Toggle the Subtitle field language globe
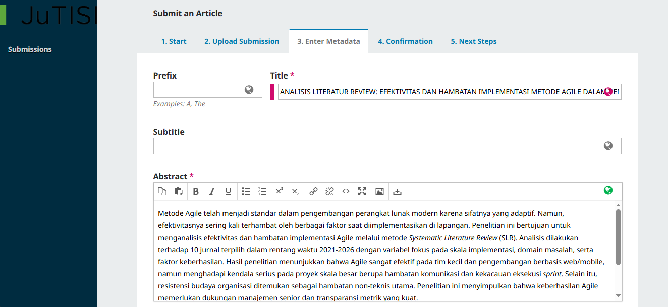 [608, 146]
